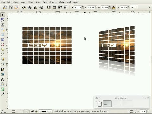Step the Y coordinate spinner
The height and width of the screenshot is (114, 152).
click(x=96, y=7)
